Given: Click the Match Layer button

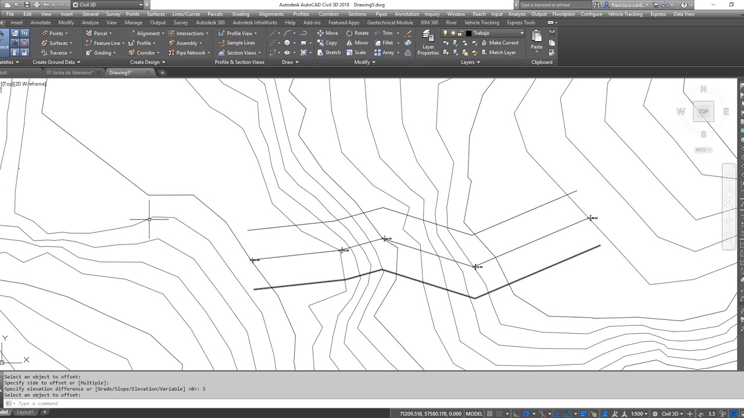Looking at the screenshot, I should (x=498, y=52).
